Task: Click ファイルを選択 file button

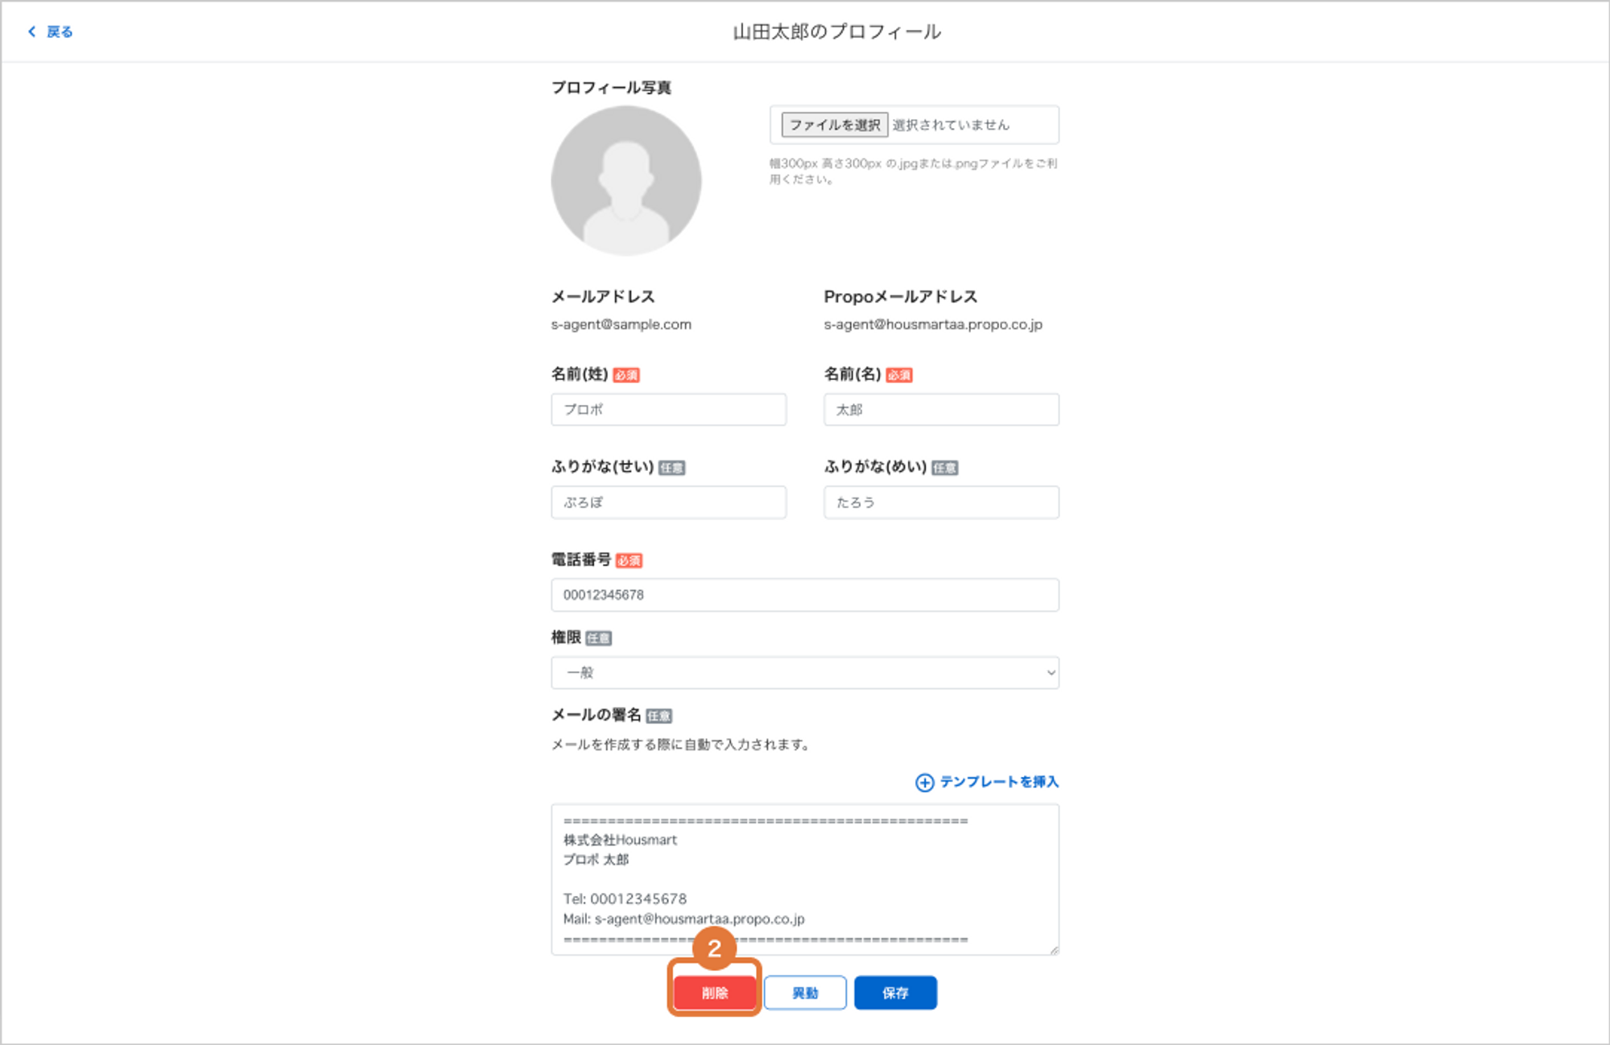Action: point(834,125)
